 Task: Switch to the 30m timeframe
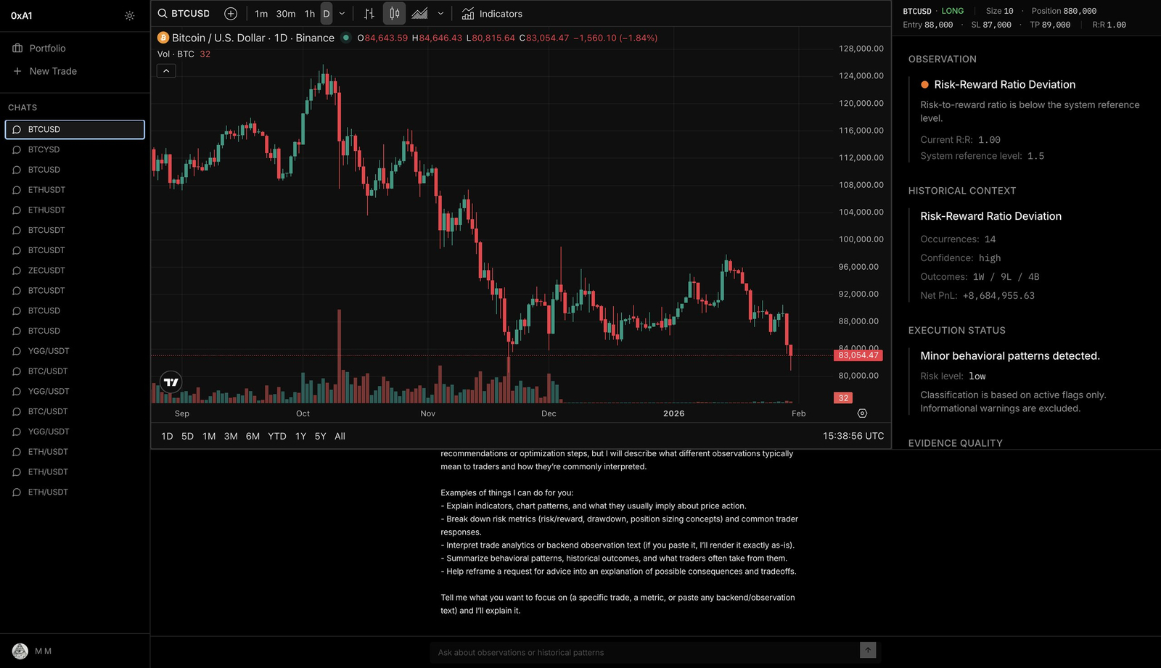pyautogui.click(x=286, y=14)
